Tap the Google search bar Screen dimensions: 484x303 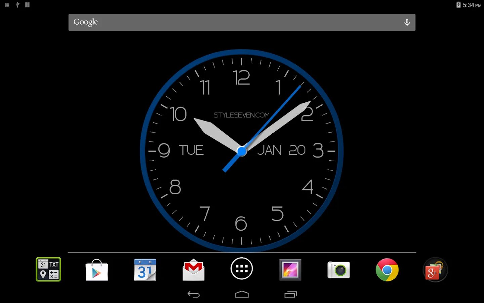(242, 23)
